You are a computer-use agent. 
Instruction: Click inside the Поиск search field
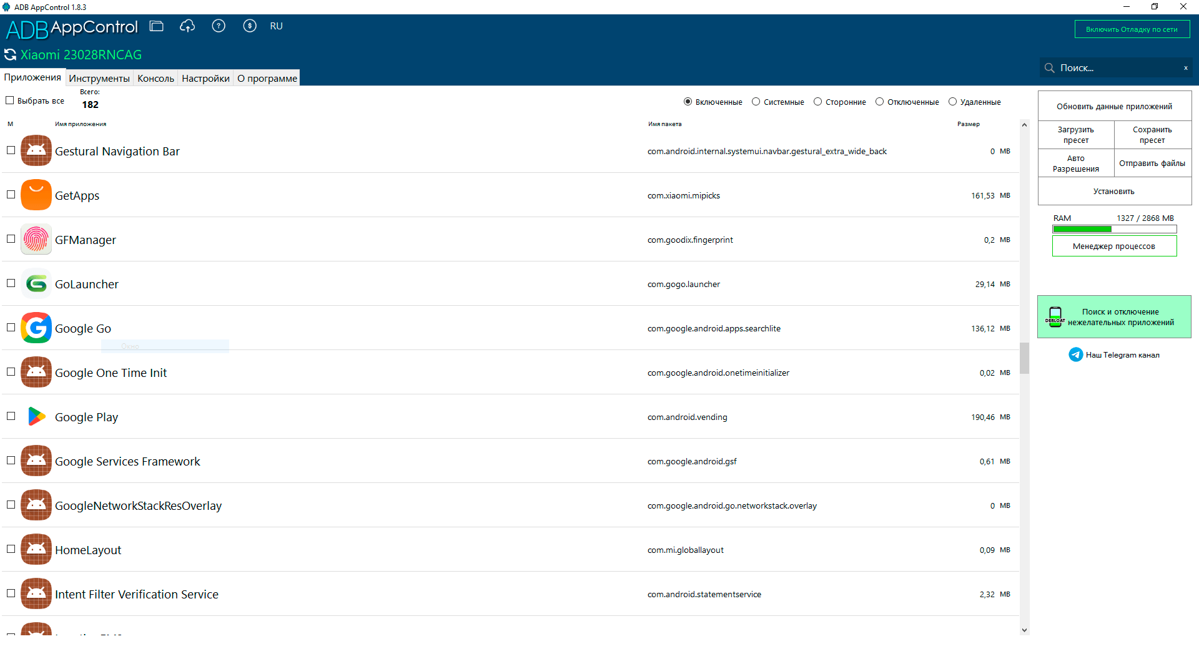point(1117,68)
